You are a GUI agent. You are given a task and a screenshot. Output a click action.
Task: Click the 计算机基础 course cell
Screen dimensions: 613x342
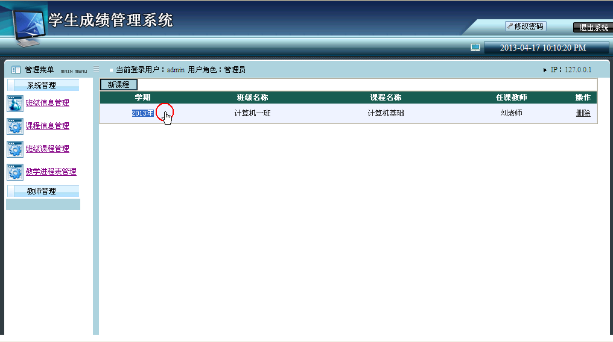click(x=386, y=113)
